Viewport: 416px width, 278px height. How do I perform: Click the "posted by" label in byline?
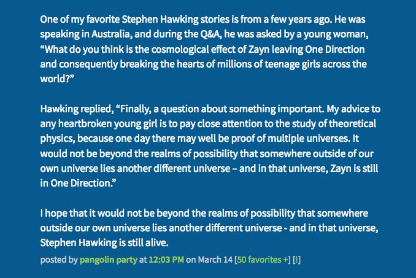59,260
